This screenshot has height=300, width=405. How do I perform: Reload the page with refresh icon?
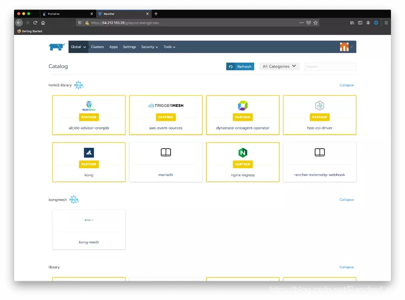coord(36,23)
